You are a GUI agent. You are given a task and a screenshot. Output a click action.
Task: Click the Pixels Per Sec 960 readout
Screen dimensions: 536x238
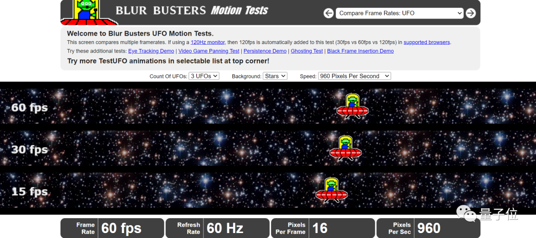click(x=428, y=228)
